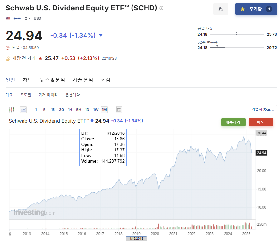280x246 pixels.
Task: Open the 기술적 차트 link
Action: click(263, 109)
